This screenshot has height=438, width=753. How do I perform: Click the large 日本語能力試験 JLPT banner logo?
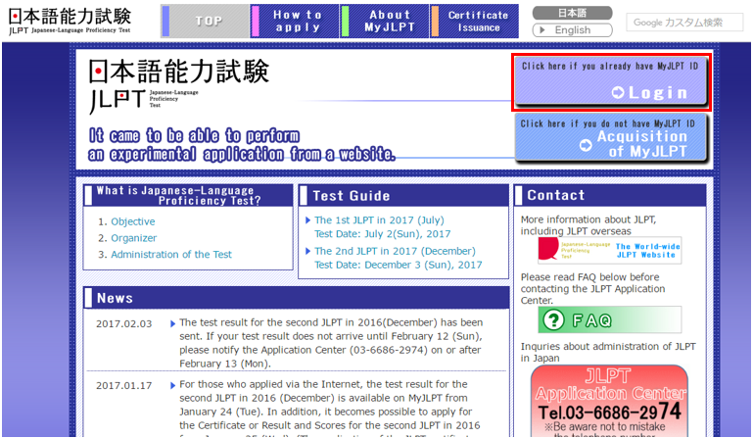[x=178, y=85]
